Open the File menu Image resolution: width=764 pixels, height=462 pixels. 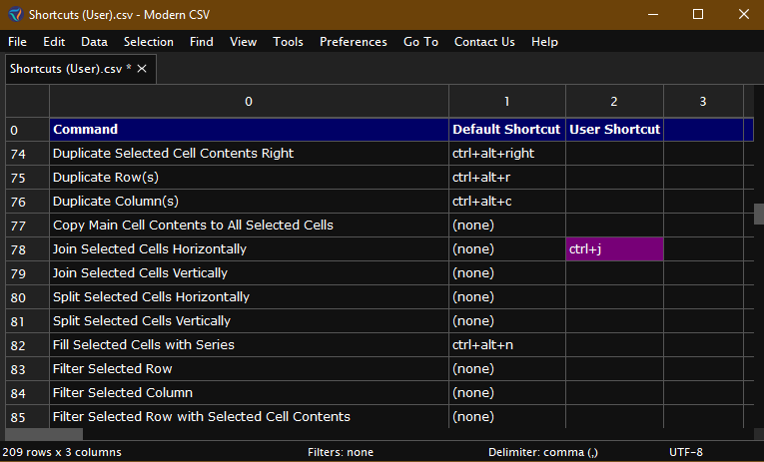pyautogui.click(x=17, y=42)
